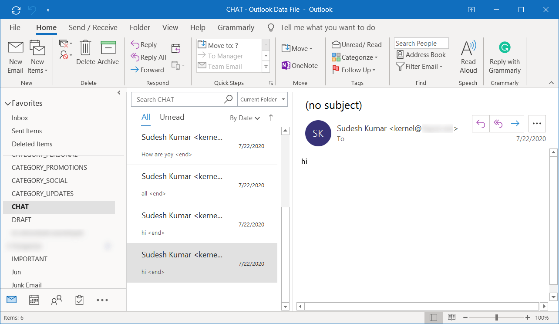Open the Grammarly tab
This screenshot has width=559, height=324.
point(236,27)
